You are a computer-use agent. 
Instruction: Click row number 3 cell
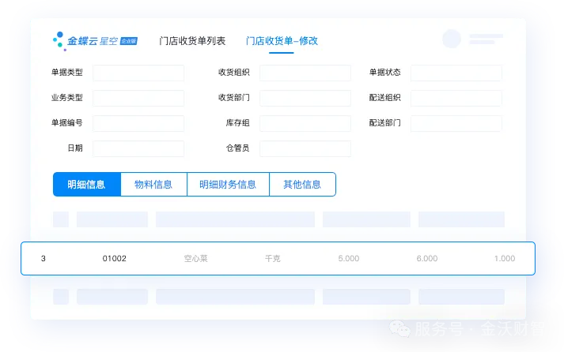click(44, 258)
